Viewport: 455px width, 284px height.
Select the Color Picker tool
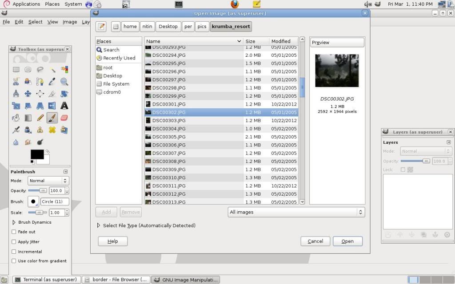(52, 82)
